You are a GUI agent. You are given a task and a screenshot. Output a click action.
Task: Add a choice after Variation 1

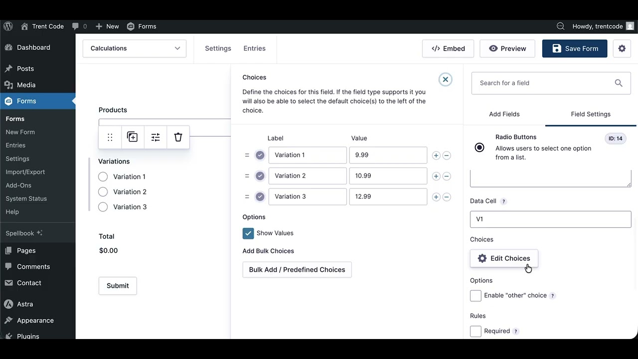point(436,156)
